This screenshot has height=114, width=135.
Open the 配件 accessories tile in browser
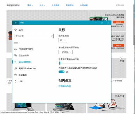click(122, 61)
